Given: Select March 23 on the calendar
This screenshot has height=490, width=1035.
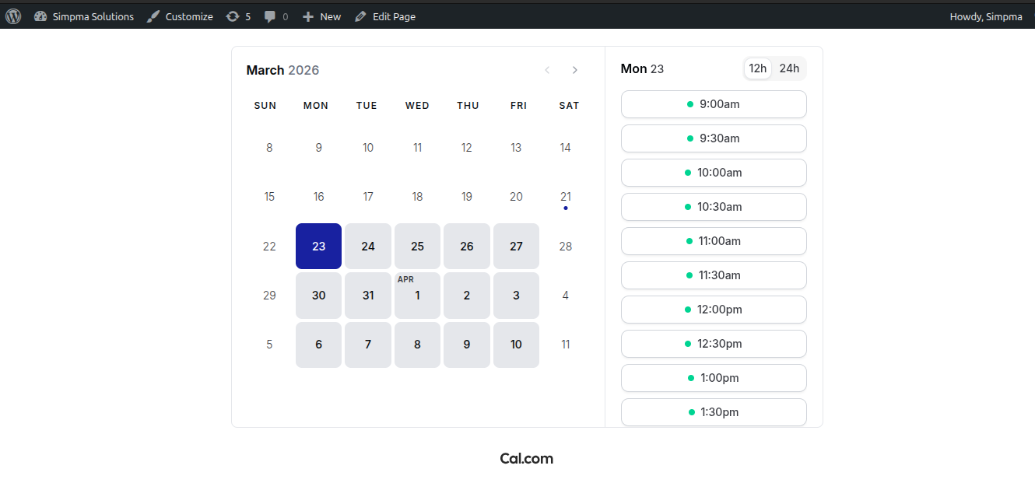Looking at the screenshot, I should [318, 247].
